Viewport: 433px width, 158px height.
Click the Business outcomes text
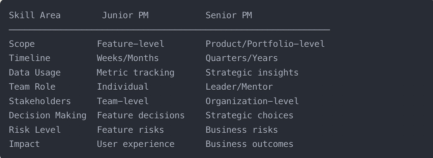click(249, 144)
